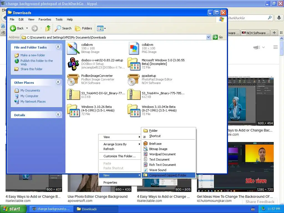Create a new Text Document

168,159
